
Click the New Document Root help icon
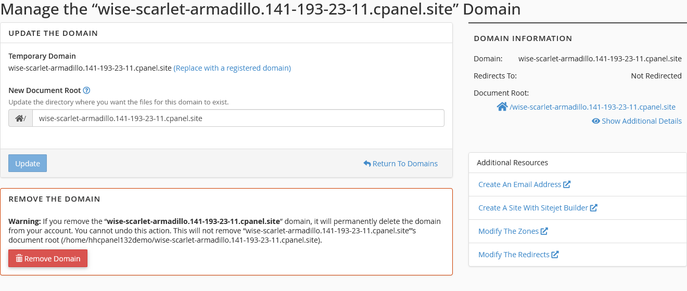pos(87,90)
